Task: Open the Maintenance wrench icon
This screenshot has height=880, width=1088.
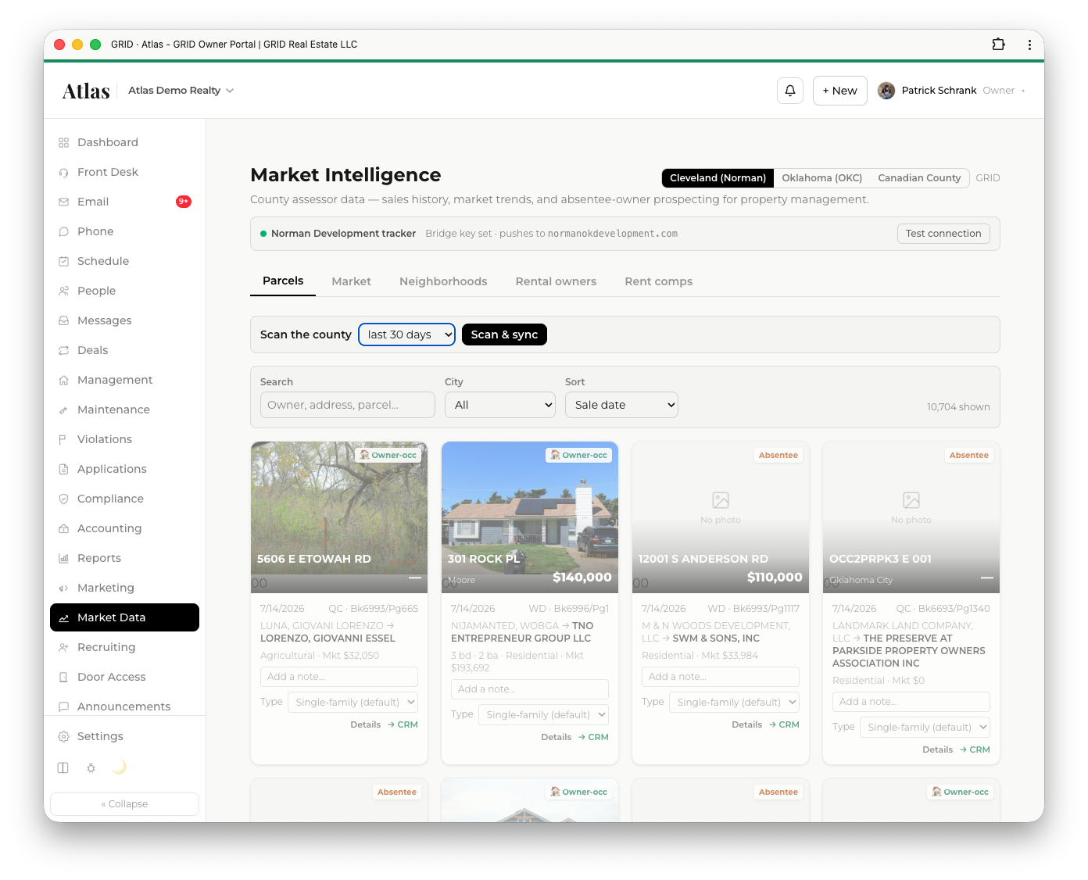Action: [x=63, y=410]
